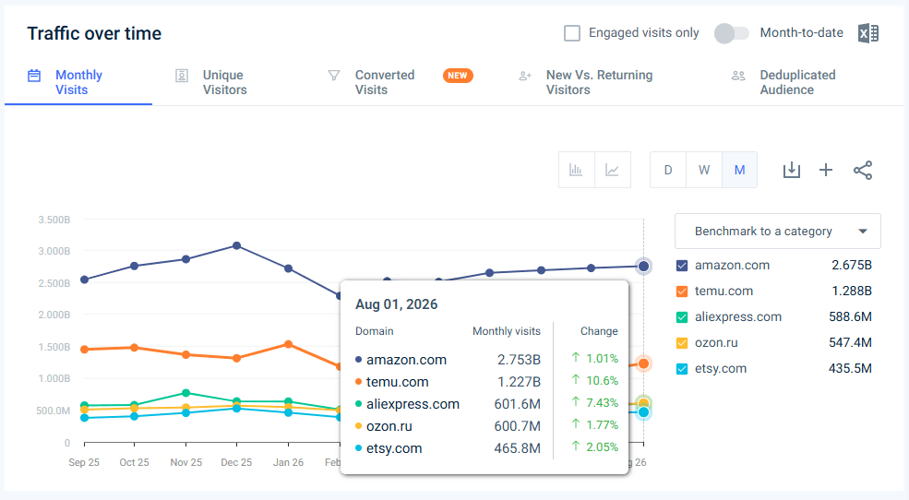Uncheck amazon.com in the legend
The width and height of the screenshot is (909, 500).
pyautogui.click(x=682, y=266)
